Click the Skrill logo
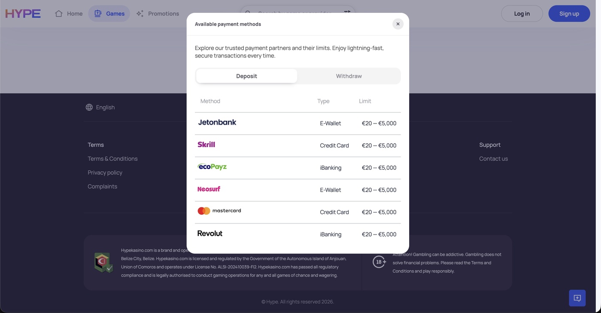The height and width of the screenshot is (313, 601). tap(206, 144)
